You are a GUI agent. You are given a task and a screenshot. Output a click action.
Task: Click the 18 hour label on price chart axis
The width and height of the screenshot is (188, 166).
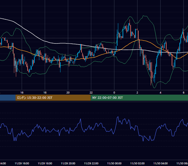pyautogui.click(x=45, y=93)
